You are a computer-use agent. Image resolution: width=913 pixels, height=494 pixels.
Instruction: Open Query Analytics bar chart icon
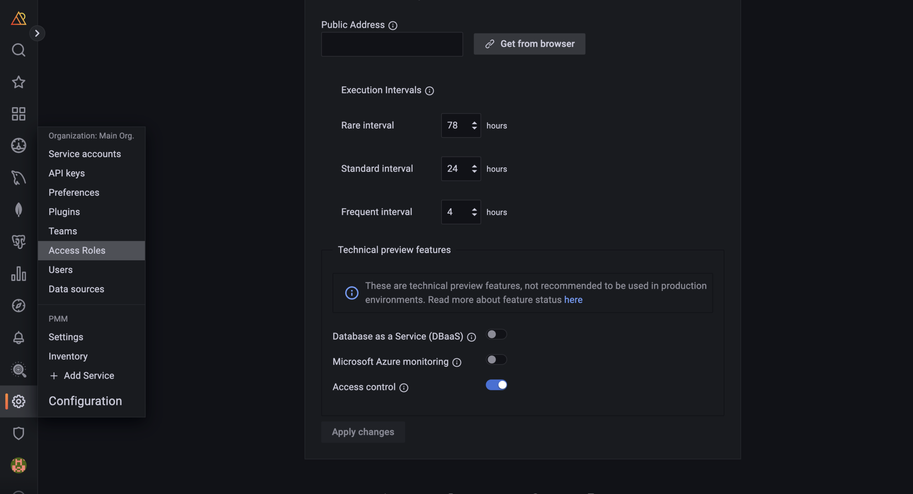(18, 274)
